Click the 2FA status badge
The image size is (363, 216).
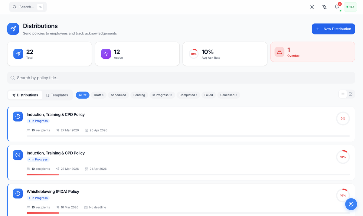pos(350,7)
